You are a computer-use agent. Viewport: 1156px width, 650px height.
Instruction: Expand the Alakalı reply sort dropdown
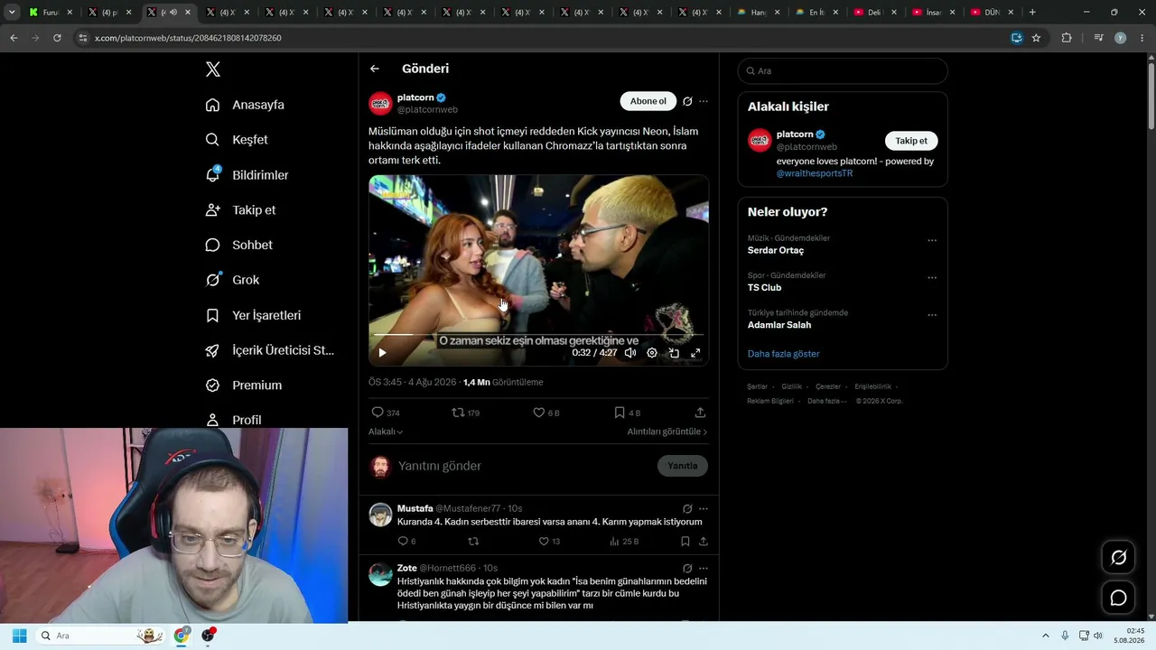coord(386,432)
